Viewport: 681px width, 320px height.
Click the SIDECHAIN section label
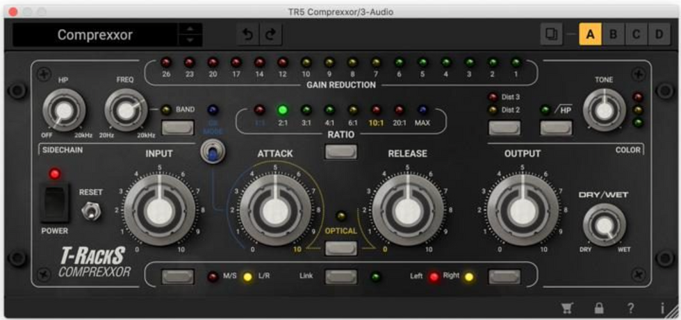coord(62,150)
